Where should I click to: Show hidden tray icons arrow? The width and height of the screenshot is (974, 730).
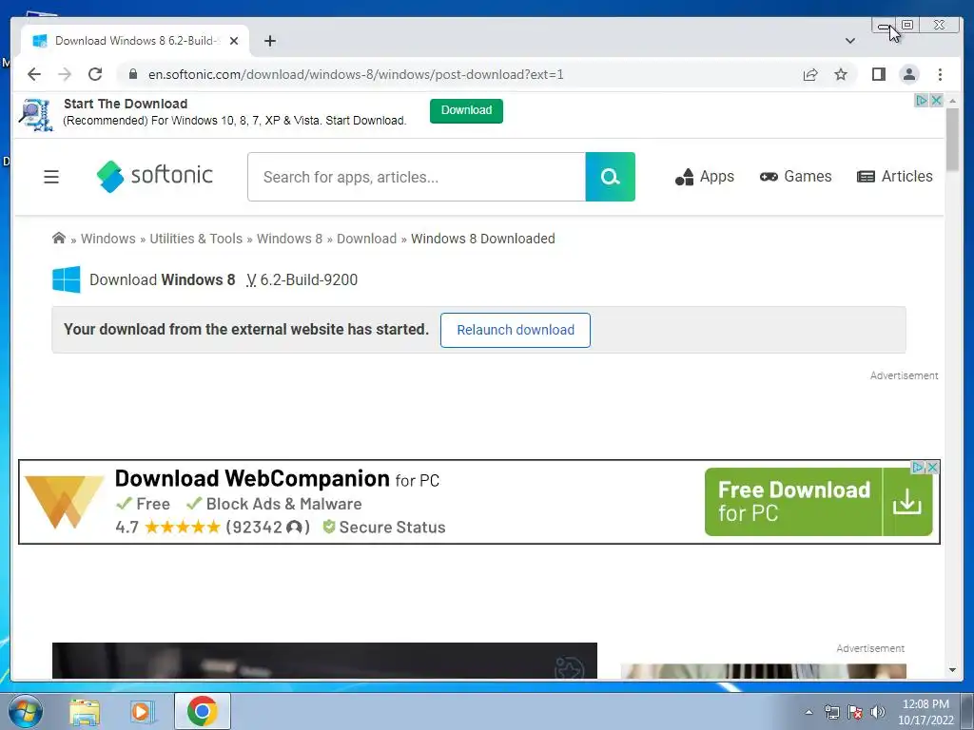click(808, 712)
